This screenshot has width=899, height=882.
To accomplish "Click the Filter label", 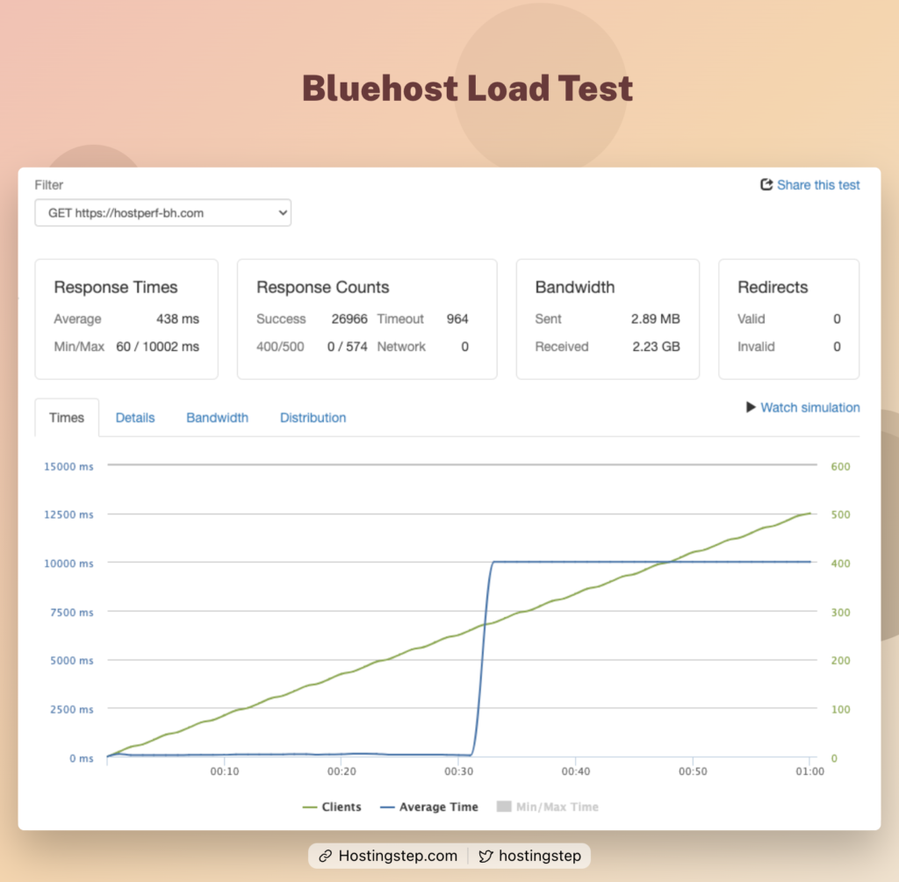I will tap(49, 185).
